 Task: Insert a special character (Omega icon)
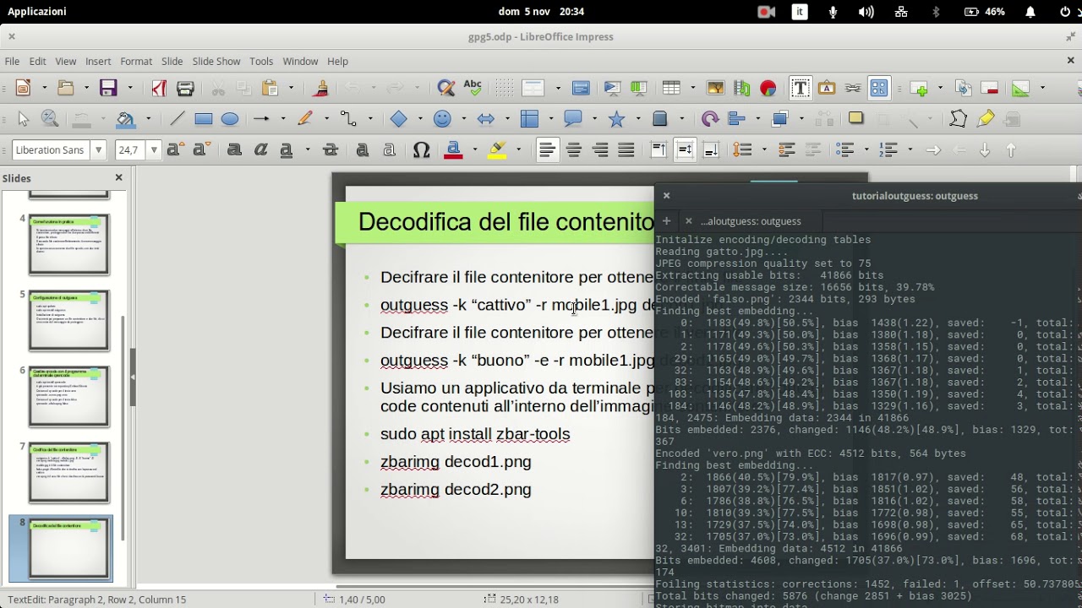tap(421, 150)
